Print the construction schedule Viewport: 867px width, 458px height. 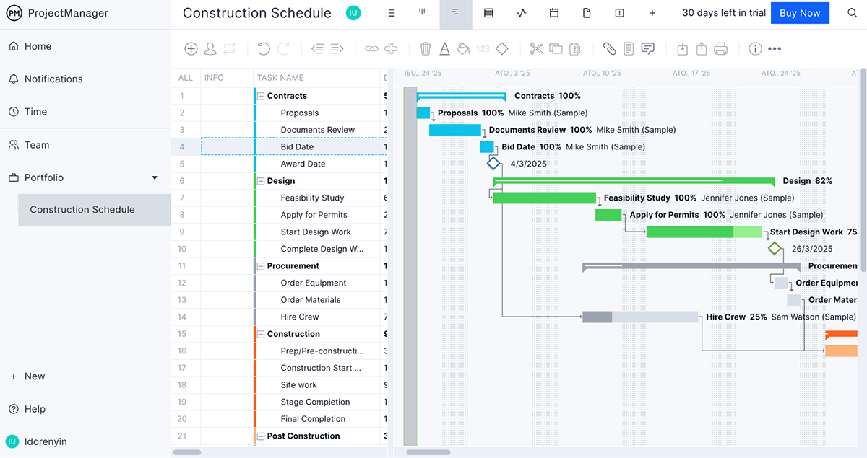coord(721,48)
